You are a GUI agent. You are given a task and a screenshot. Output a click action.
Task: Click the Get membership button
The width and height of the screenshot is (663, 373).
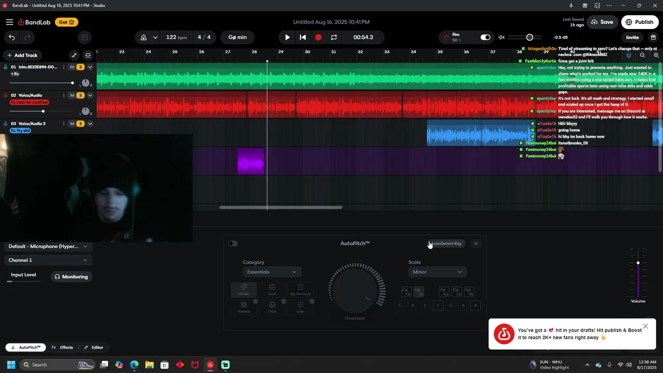(x=67, y=22)
